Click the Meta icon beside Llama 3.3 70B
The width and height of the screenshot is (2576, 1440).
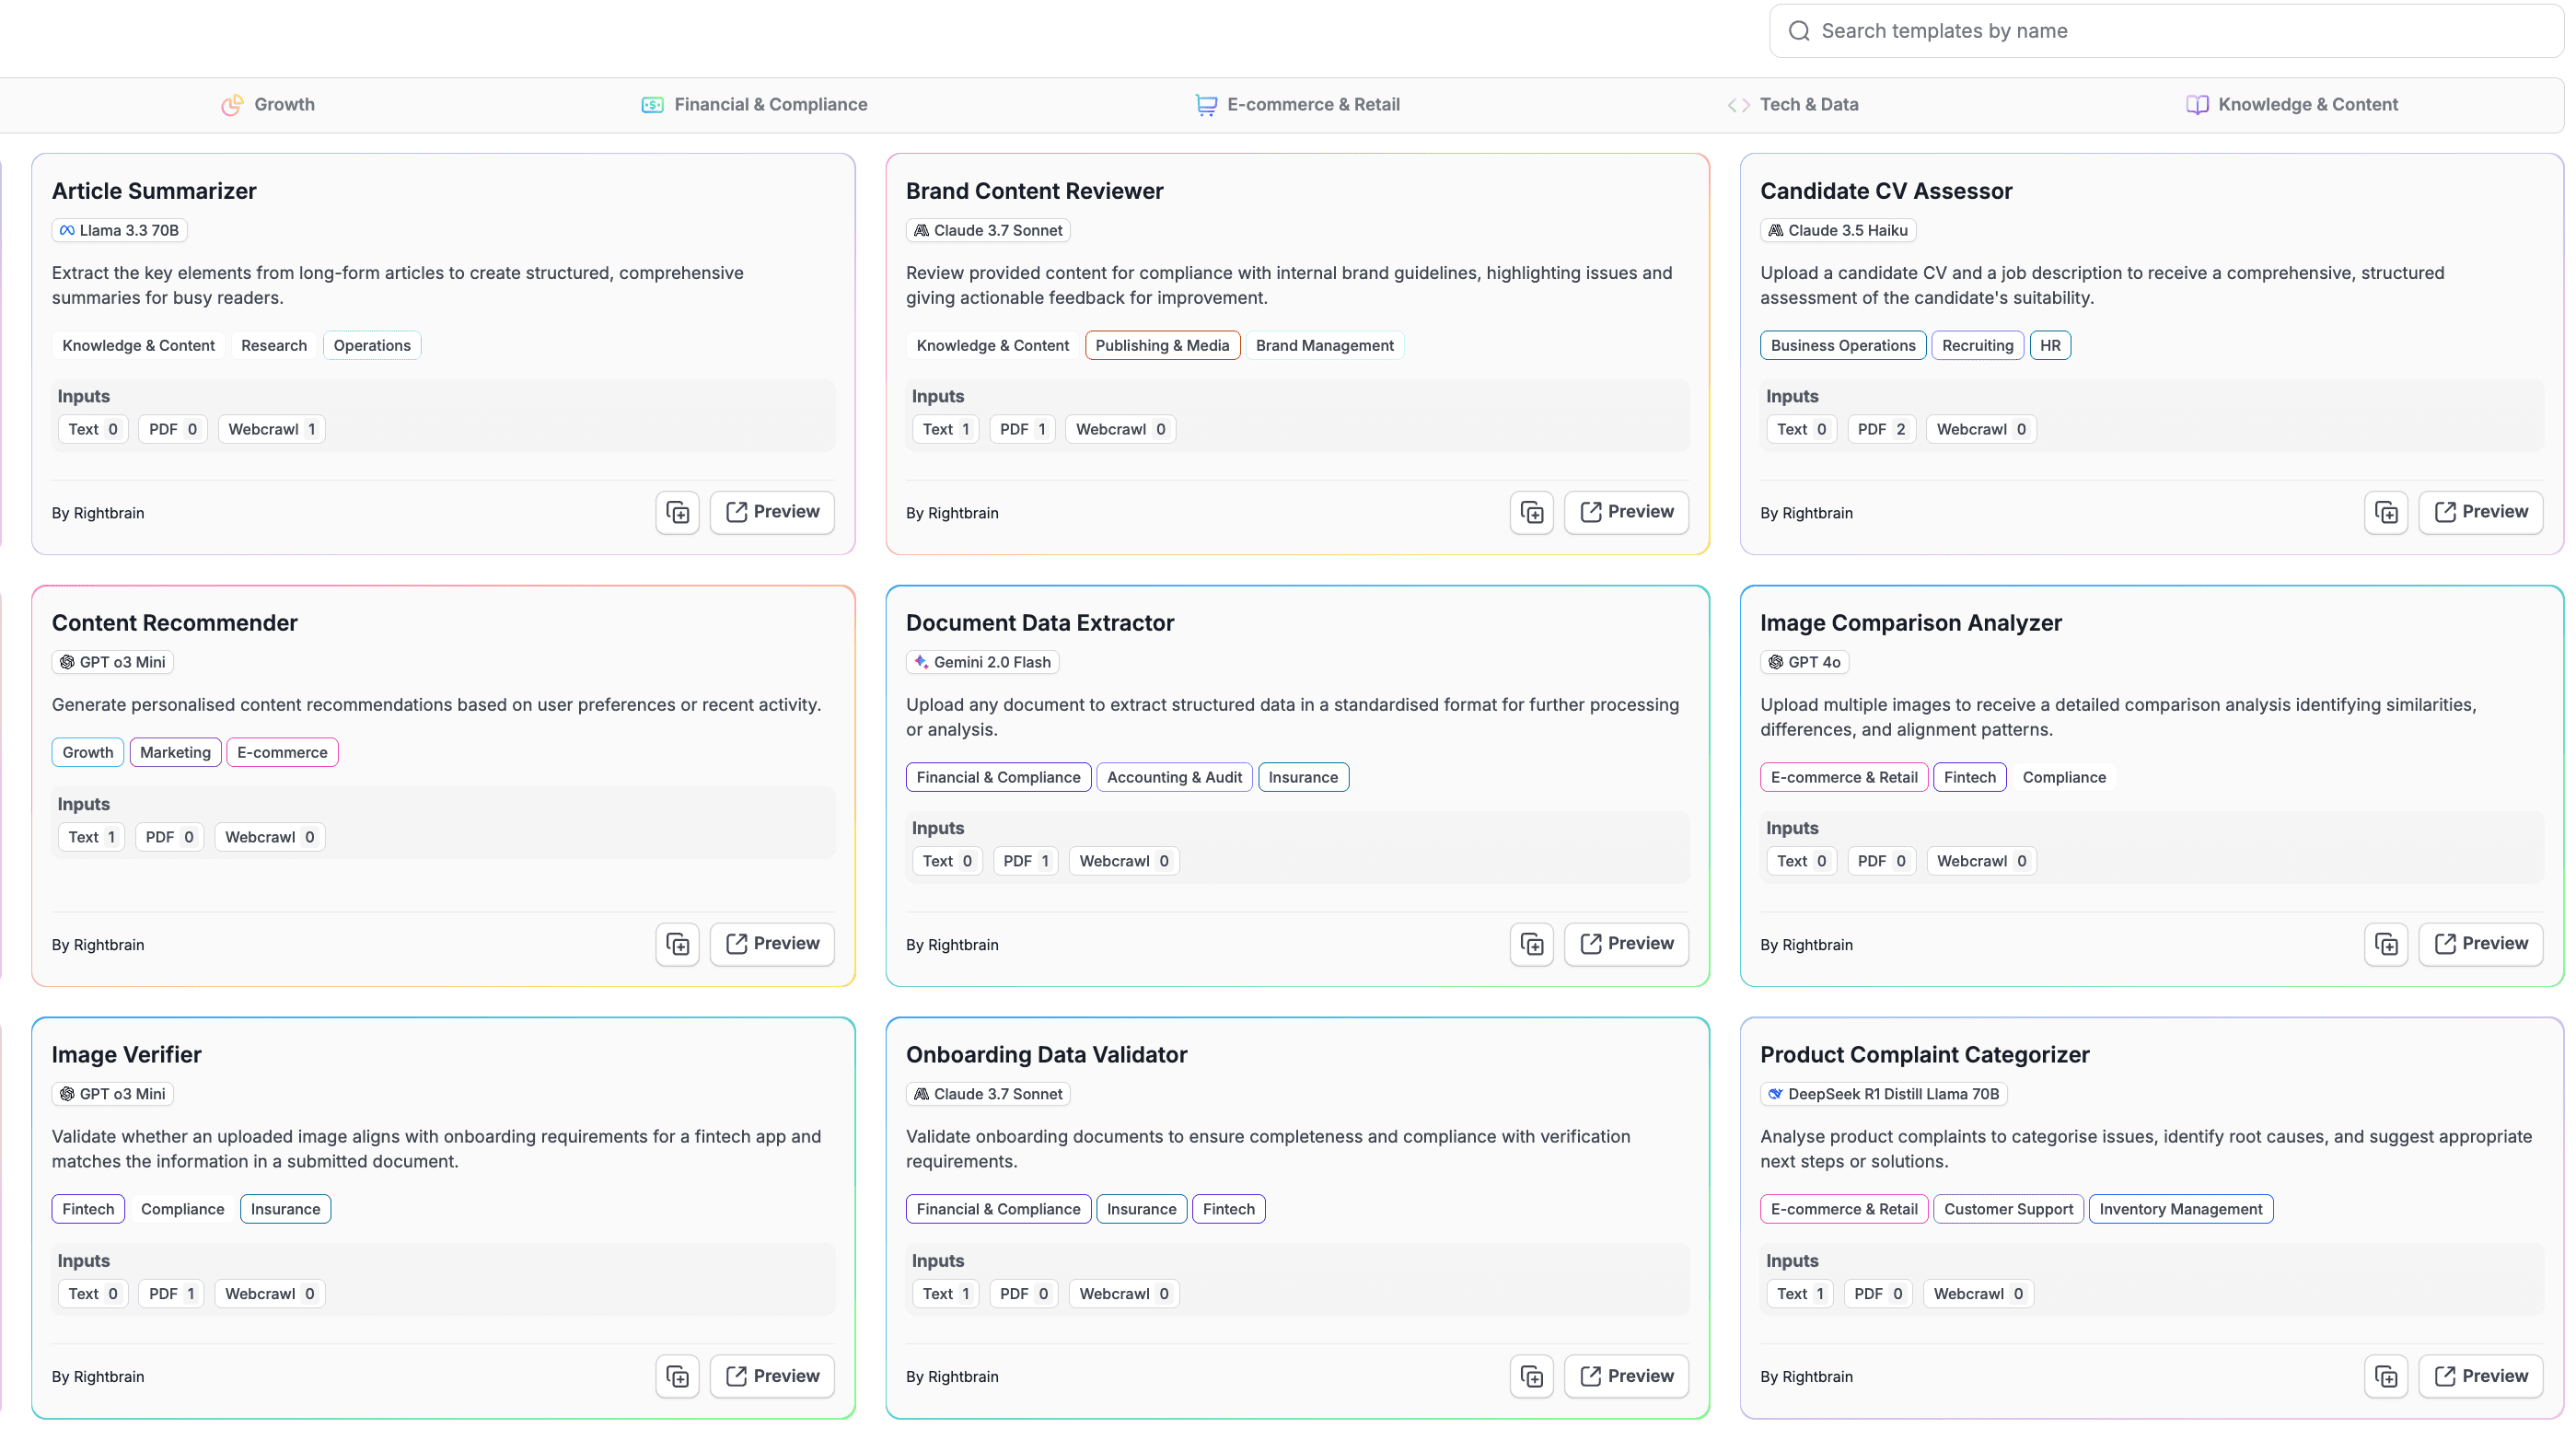(67, 230)
